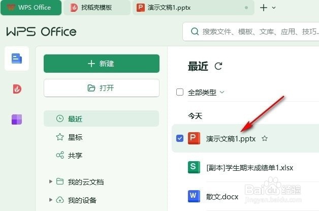
Task: Select 最近 in the navigation list
Action: tap(101, 118)
